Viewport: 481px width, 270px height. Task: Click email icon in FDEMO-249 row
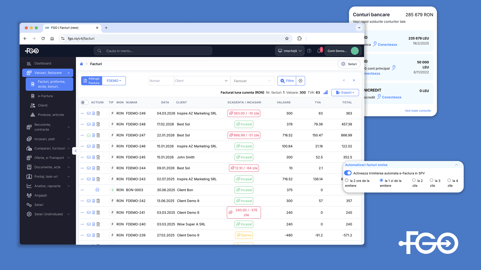click(x=89, y=113)
